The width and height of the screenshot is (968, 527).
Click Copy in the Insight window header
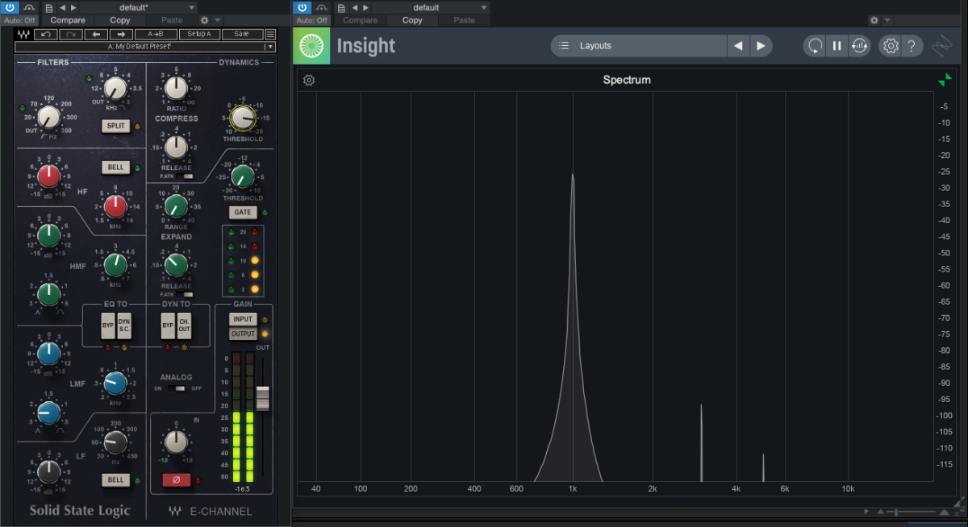(412, 20)
